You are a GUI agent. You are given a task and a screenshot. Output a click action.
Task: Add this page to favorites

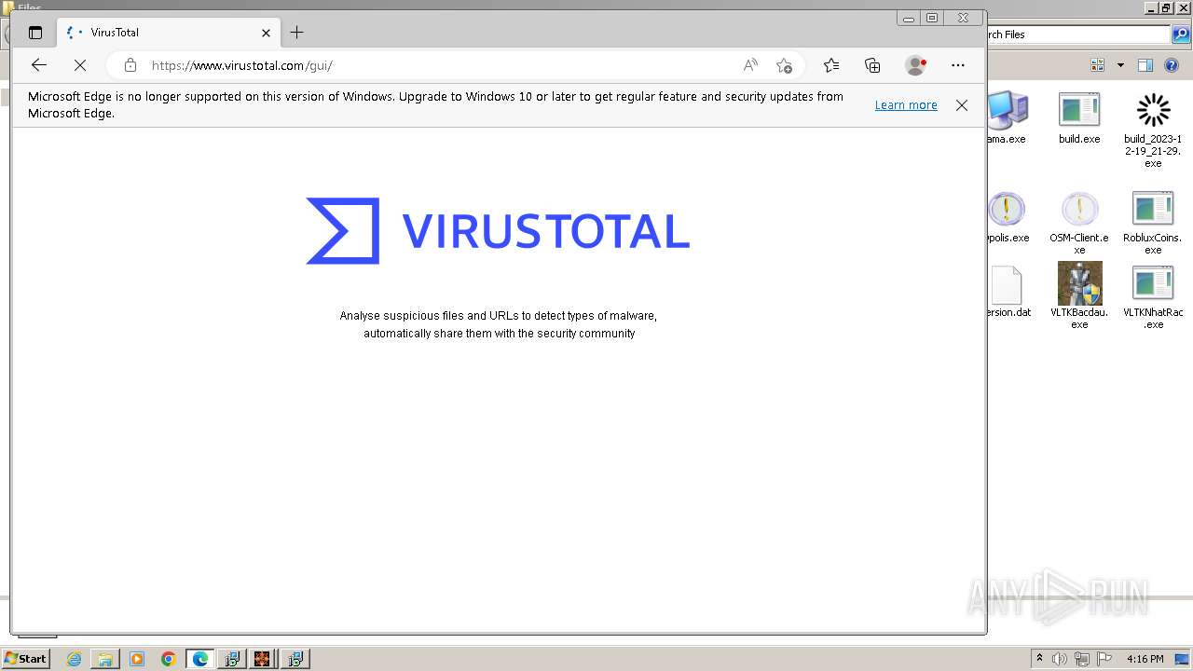(x=784, y=65)
